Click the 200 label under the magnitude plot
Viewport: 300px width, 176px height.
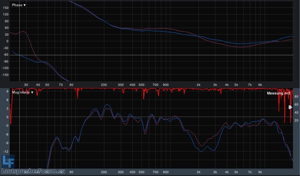click(104, 172)
